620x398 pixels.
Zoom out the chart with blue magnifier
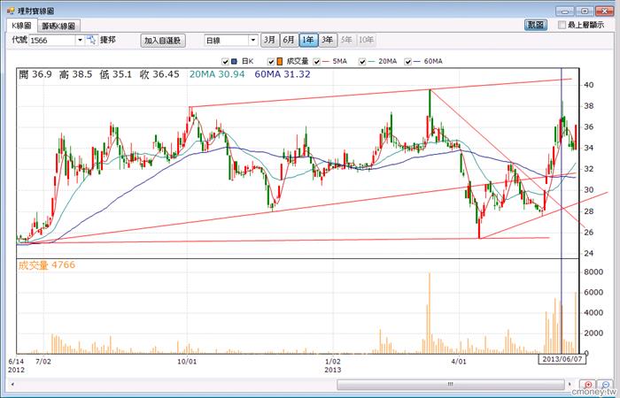click(605, 385)
